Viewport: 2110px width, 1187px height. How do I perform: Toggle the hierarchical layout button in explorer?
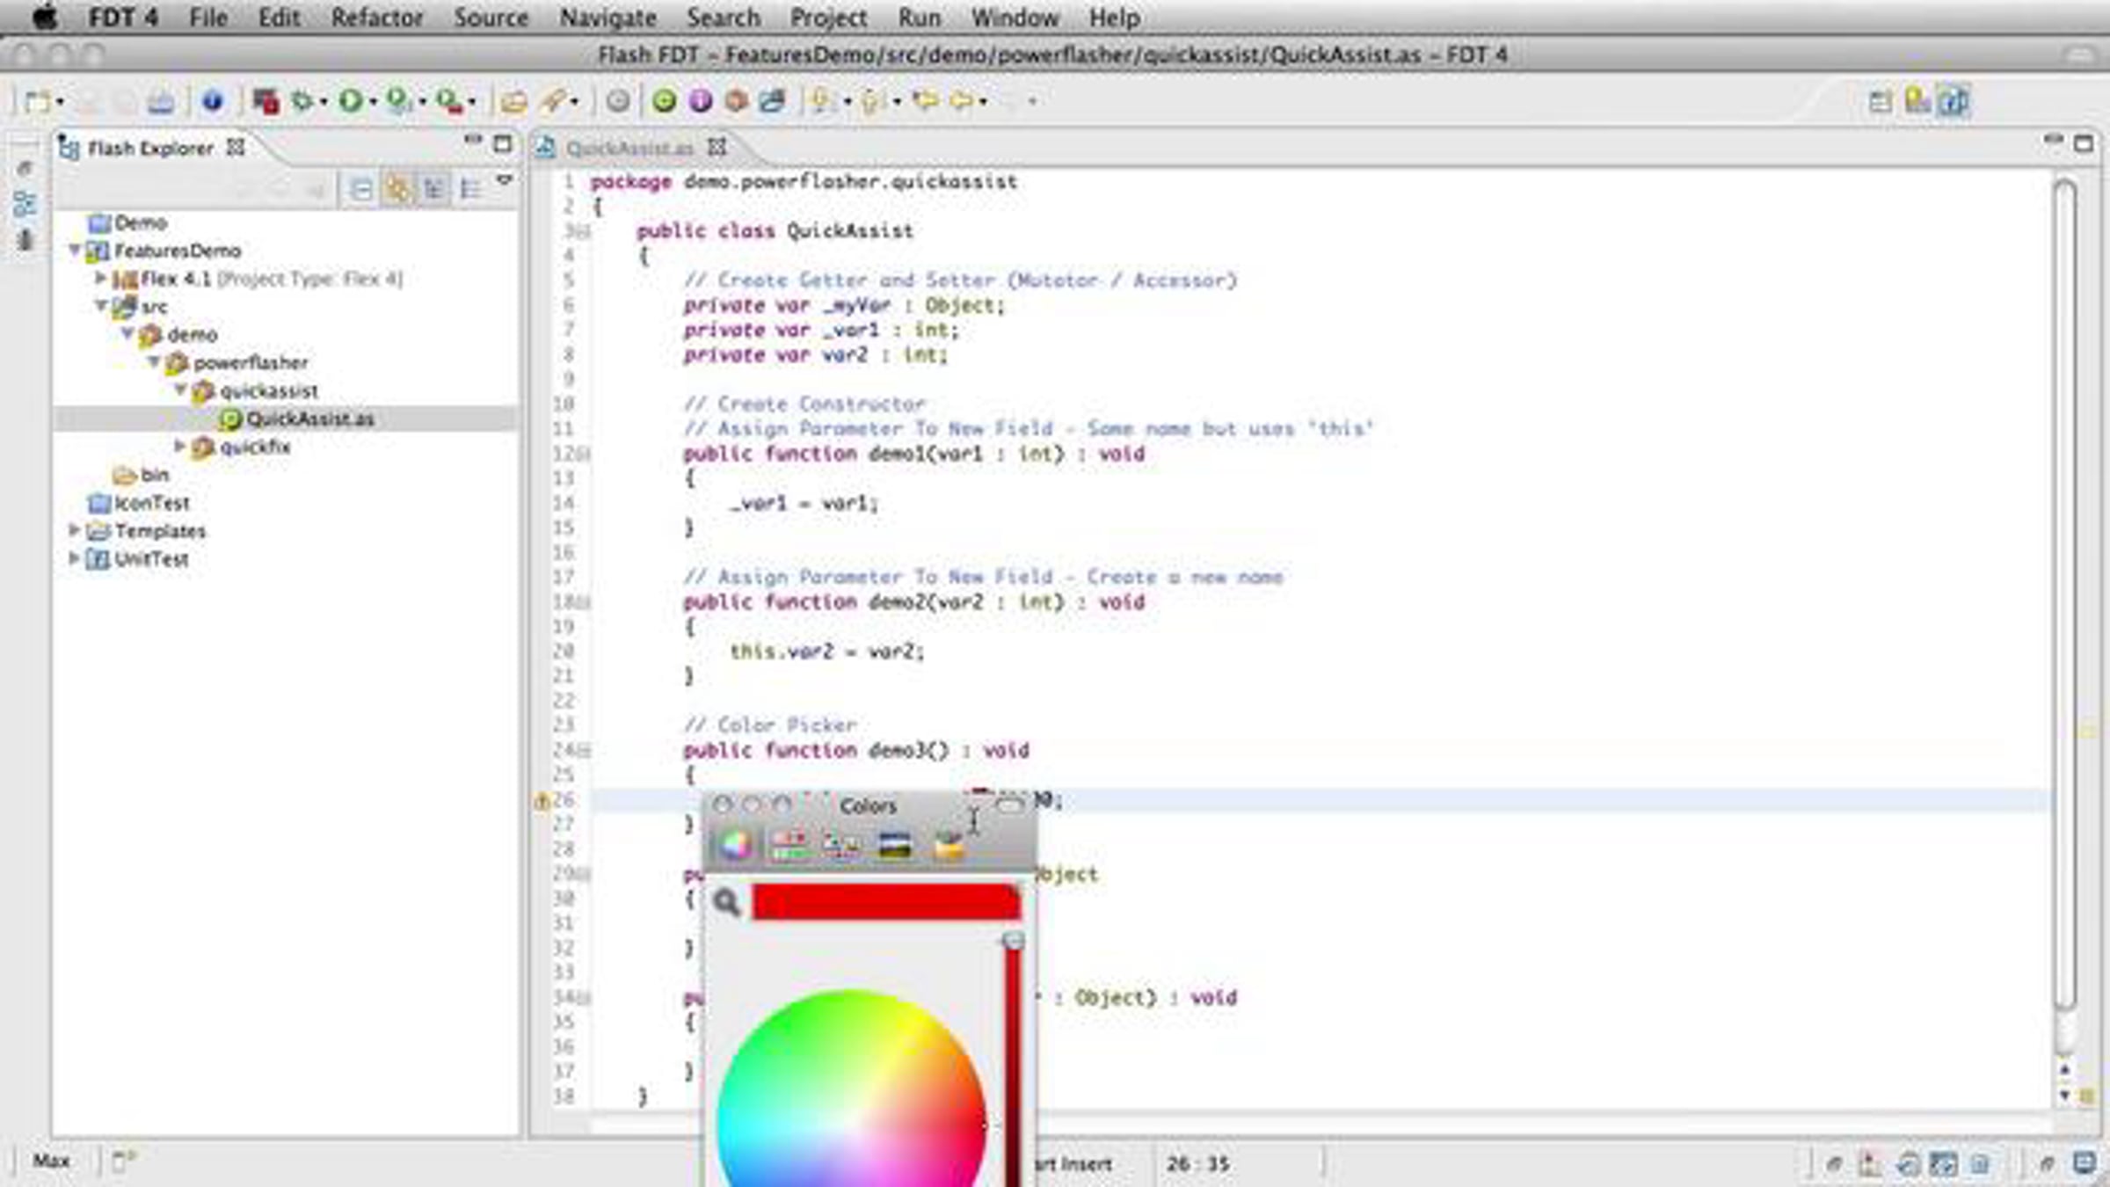(433, 189)
